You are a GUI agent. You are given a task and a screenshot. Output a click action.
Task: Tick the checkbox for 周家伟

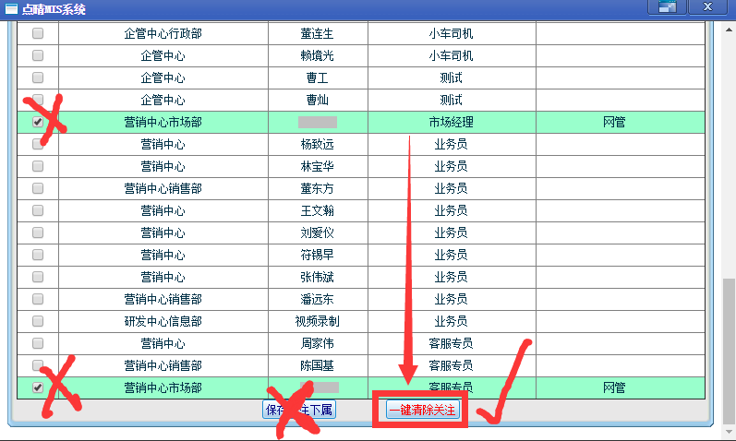(38, 343)
